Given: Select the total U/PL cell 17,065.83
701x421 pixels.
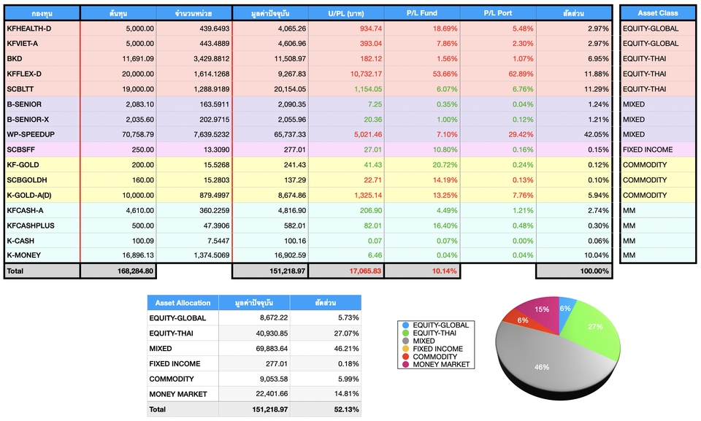Looking at the screenshot, I should click(x=346, y=271).
